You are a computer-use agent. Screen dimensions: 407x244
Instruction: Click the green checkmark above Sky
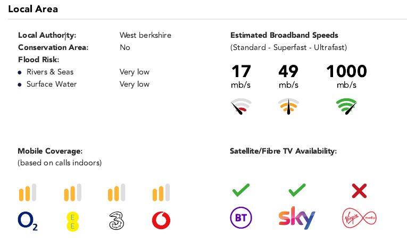pyautogui.click(x=297, y=190)
